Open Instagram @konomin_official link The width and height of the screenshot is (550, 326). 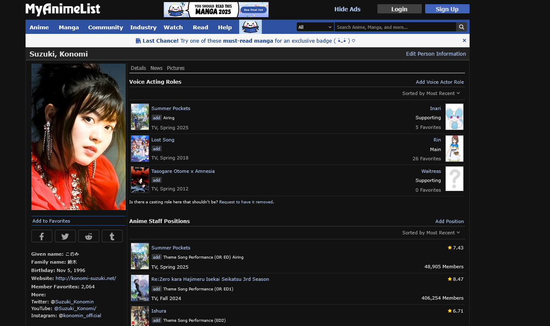[82, 316]
